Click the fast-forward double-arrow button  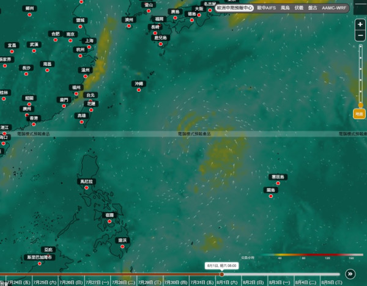tap(350, 274)
